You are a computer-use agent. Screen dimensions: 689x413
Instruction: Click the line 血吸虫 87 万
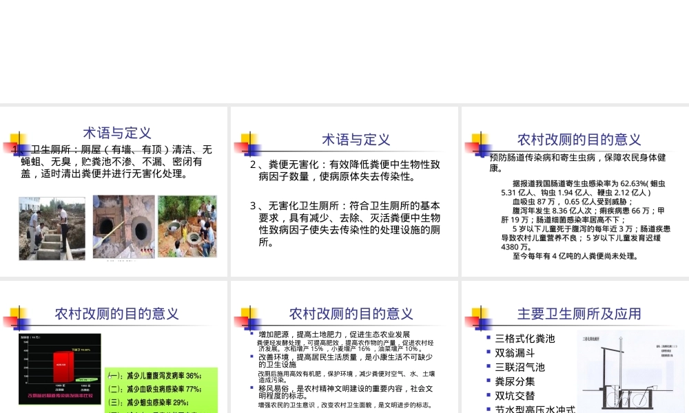coord(573,202)
